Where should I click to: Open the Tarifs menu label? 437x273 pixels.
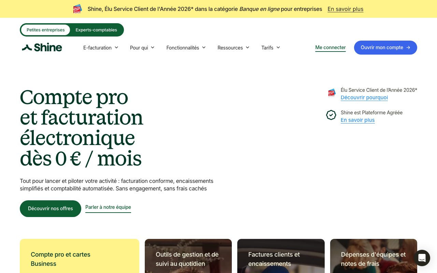tap(267, 48)
